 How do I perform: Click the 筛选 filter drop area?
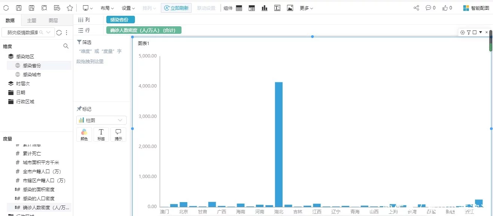[x=101, y=56]
